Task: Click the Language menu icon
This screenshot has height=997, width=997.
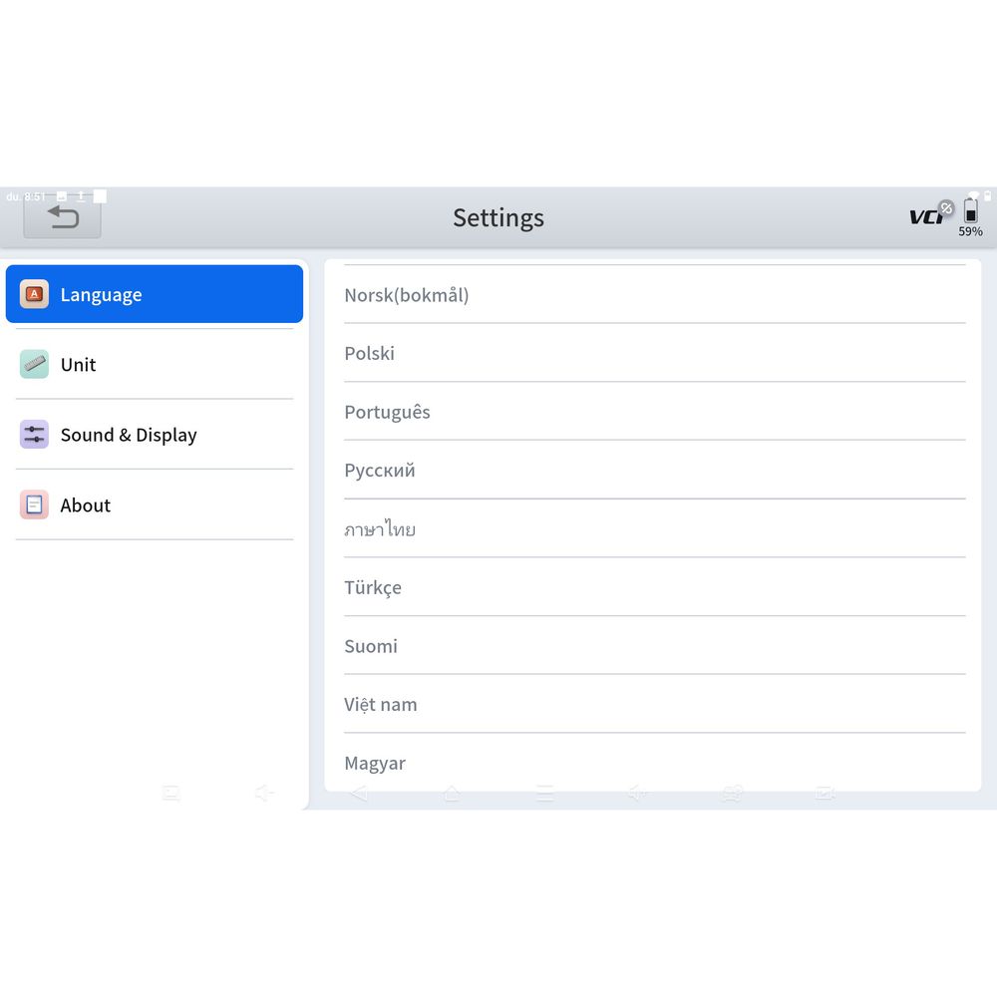Action: [34, 294]
